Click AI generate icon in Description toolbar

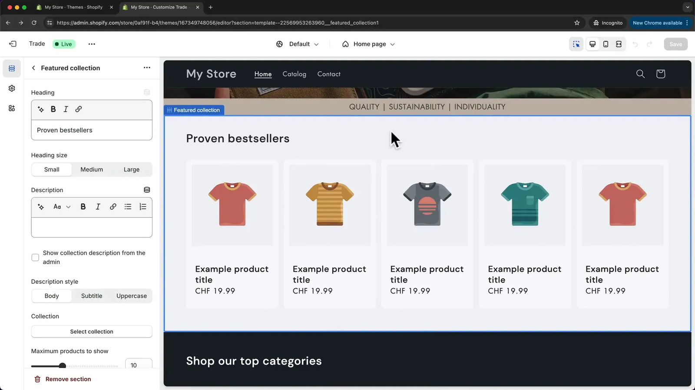click(41, 207)
